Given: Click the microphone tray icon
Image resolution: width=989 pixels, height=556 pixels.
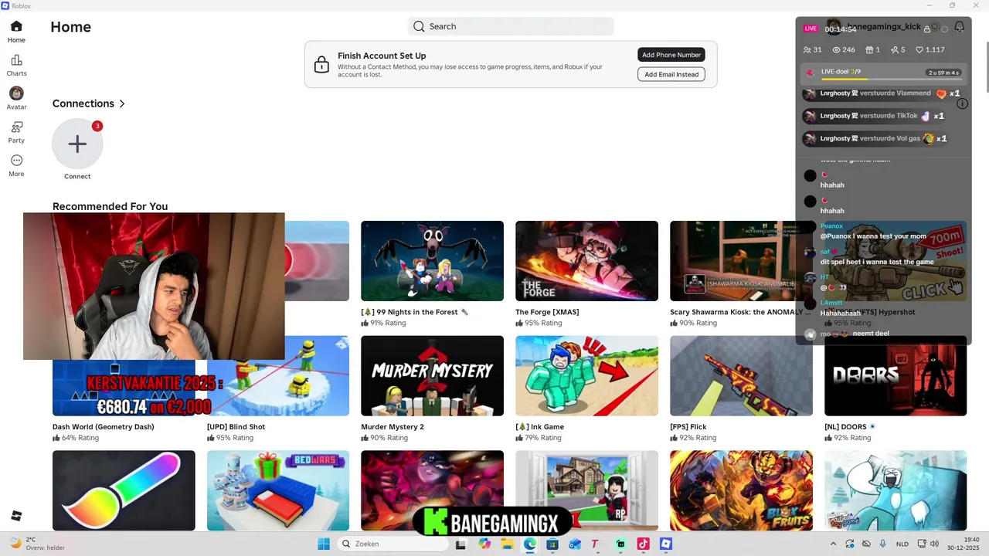Looking at the screenshot, I should point(882,544).
